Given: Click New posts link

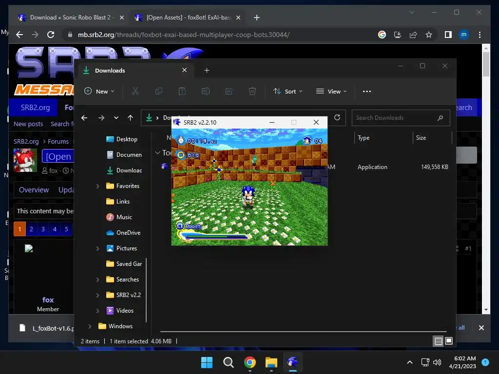Looking at the screenshot, I should [x=28, y=124].
